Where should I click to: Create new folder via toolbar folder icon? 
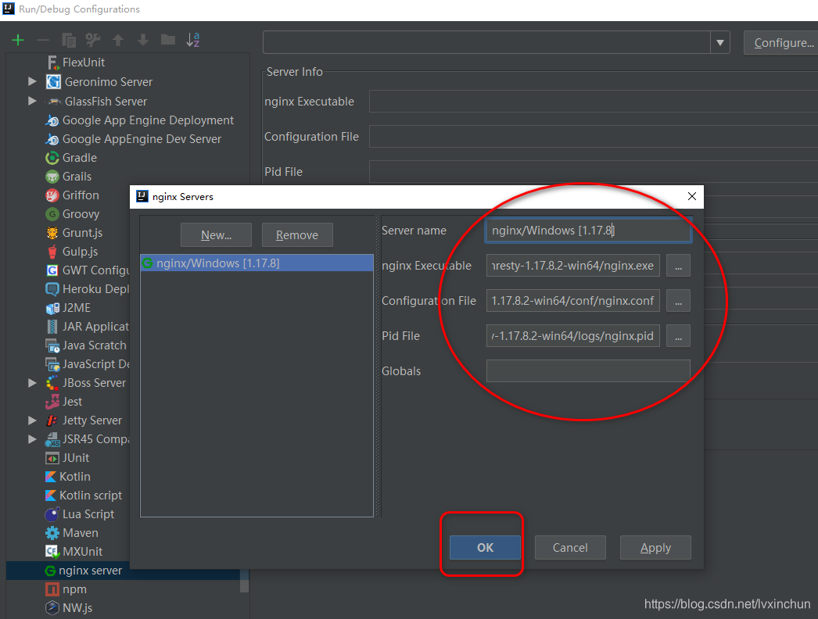click(168, 40)
